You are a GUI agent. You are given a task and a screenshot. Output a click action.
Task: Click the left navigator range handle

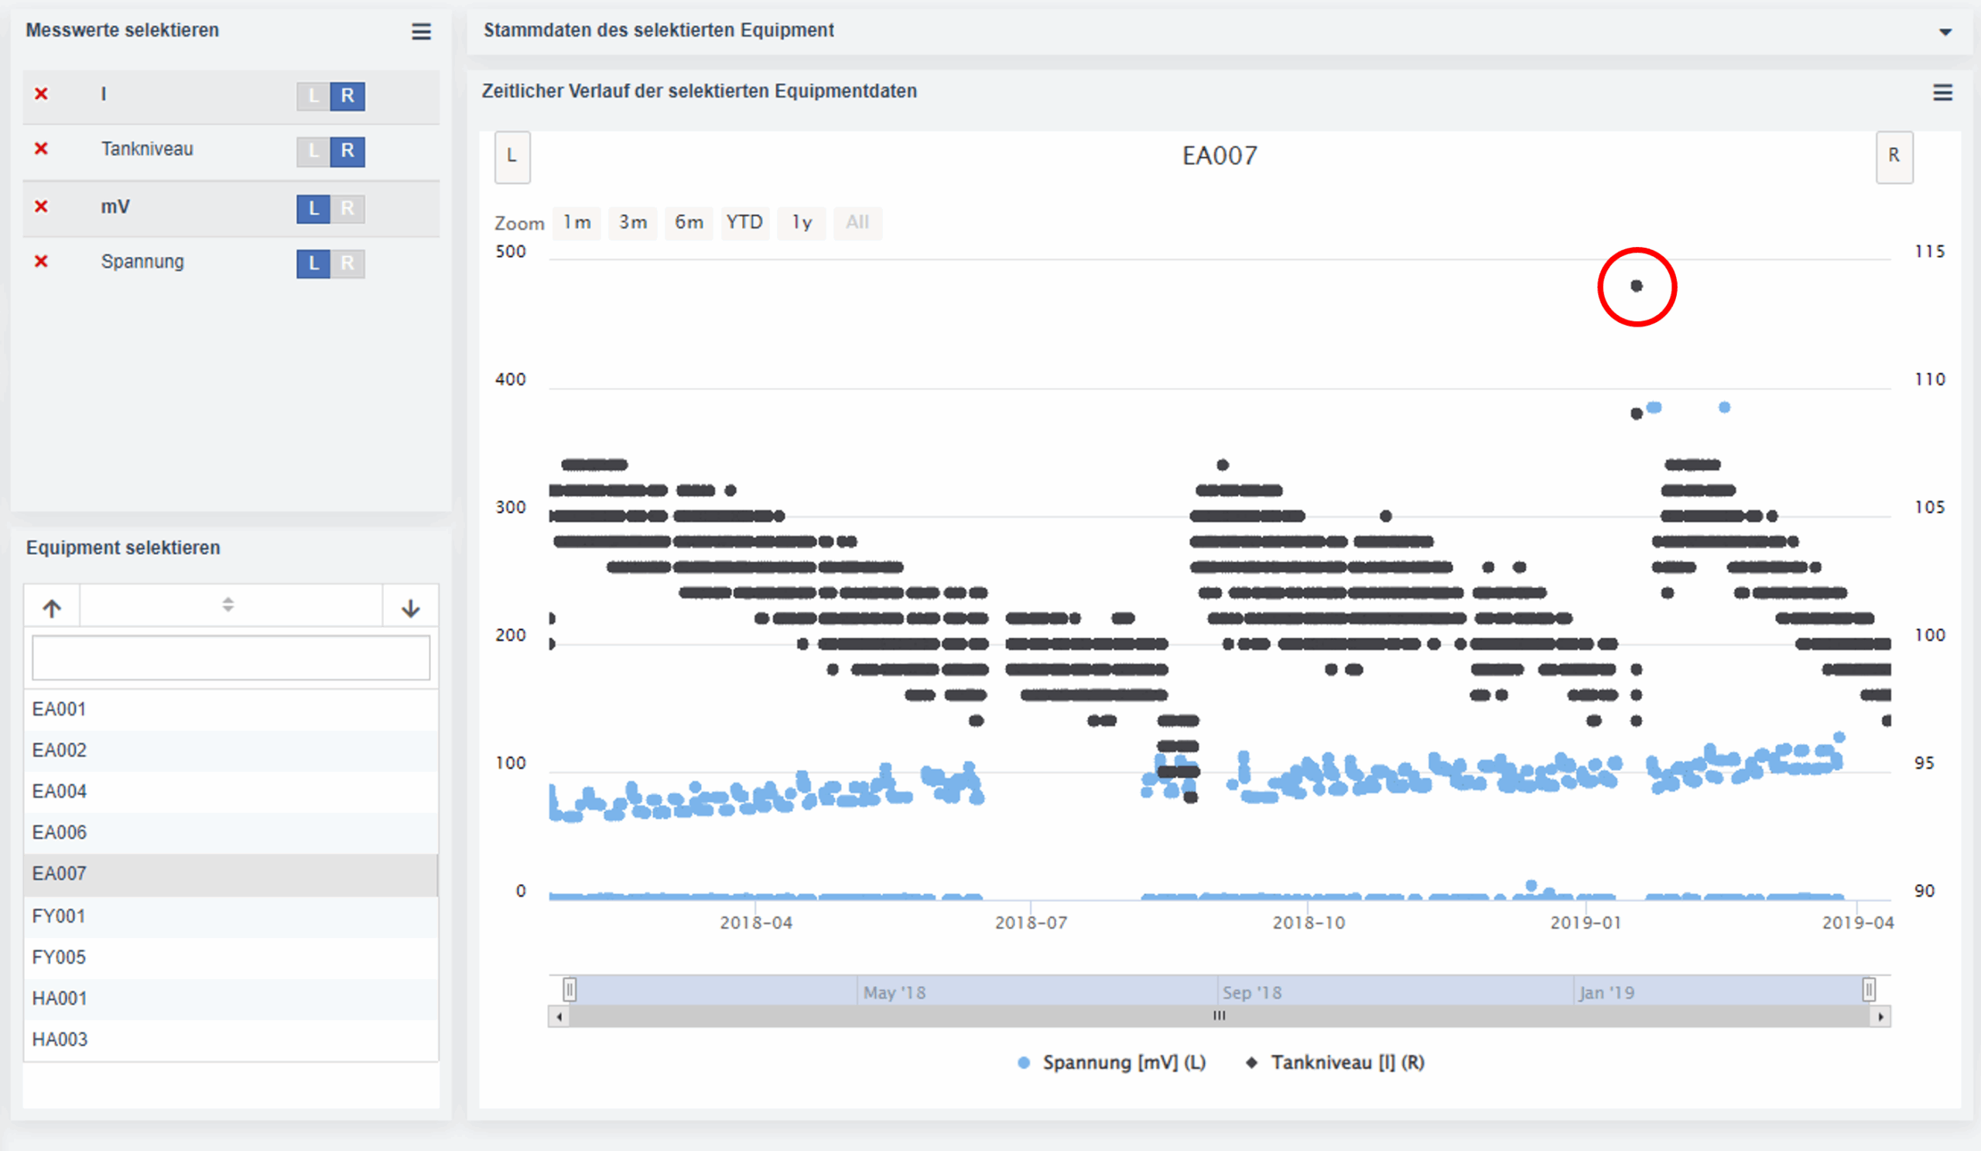(x=570, y=990)
